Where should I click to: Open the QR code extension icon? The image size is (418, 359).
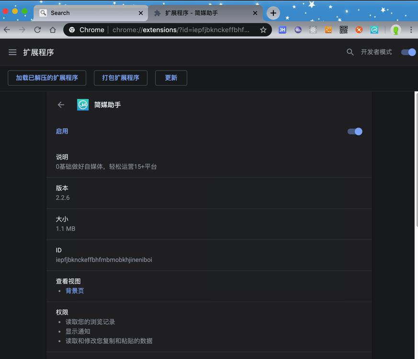point(344,30)
